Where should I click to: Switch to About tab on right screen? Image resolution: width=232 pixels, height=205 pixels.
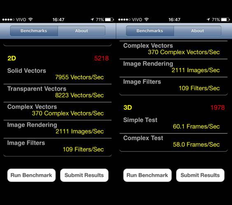click(x=197, y=31)
